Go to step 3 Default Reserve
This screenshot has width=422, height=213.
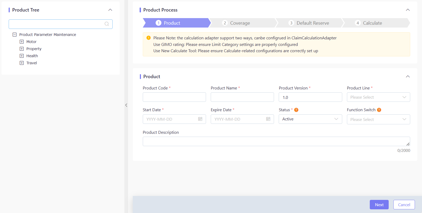coord(310,23)
